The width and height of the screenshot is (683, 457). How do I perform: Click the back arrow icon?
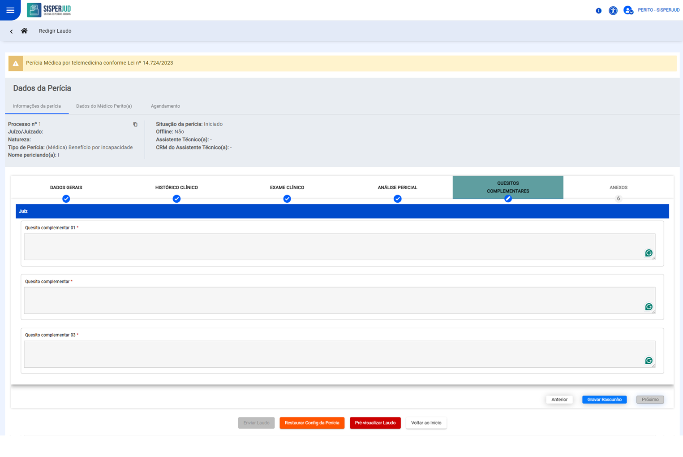point(11,31)
